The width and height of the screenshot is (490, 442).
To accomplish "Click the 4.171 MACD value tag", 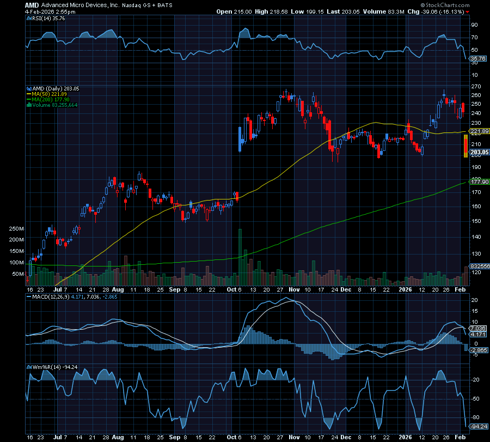I will [478, 335].
